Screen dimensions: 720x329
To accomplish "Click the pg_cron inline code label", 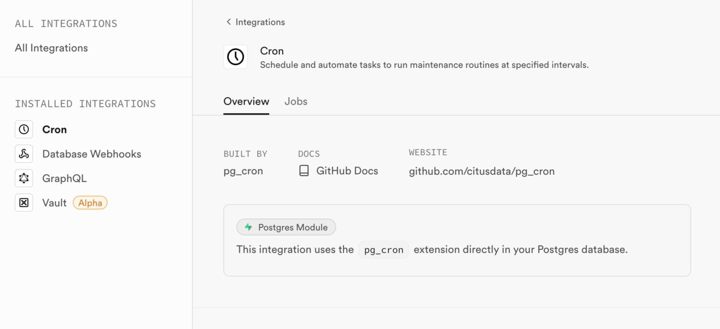I will coord(384,250).
